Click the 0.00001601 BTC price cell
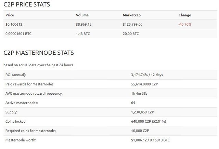Viewport: 219px width, 149px height. (x=18, y=34)
